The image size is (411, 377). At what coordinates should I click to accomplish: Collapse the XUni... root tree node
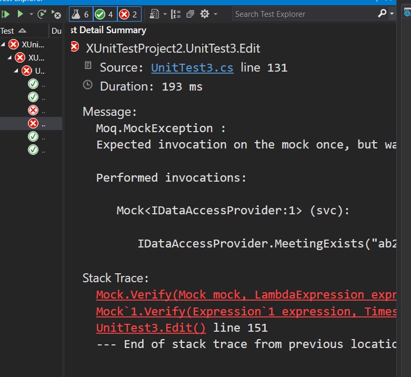click(x=3, y=45)
